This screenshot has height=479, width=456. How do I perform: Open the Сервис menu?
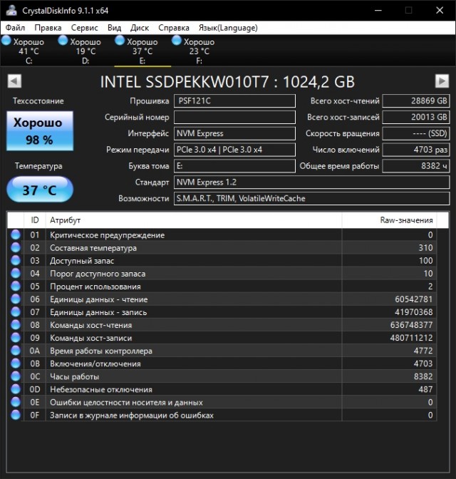tap(85, 28)
